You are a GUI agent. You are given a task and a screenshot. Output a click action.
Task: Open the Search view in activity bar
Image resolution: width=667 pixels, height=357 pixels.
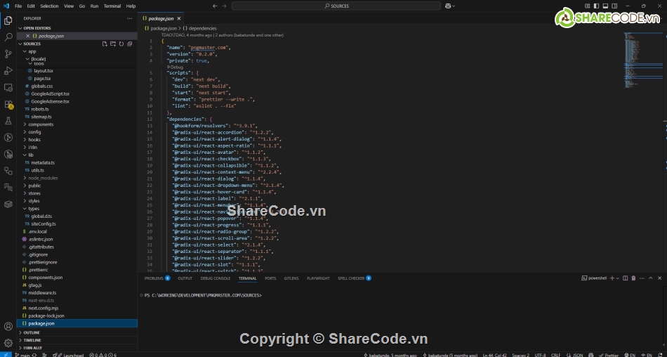click(x=8, y=37)
